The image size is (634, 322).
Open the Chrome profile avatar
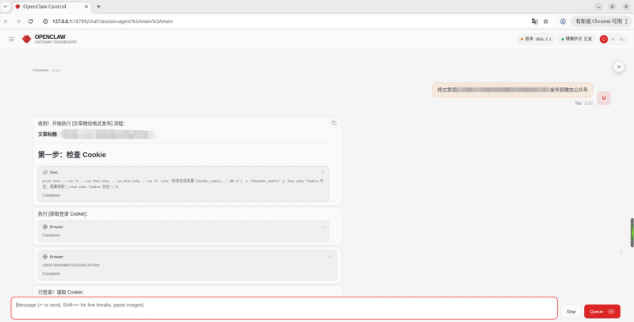tap(563, 21)
